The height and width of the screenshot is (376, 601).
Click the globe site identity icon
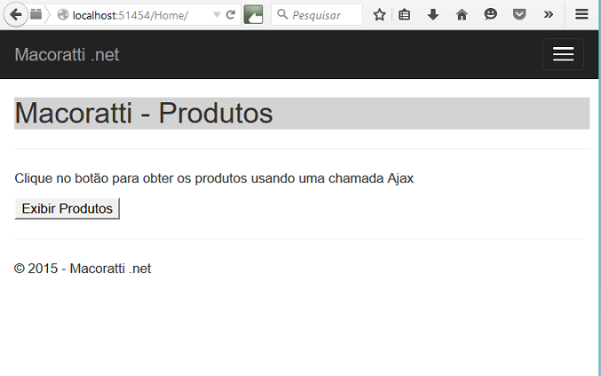coord(63,15)
